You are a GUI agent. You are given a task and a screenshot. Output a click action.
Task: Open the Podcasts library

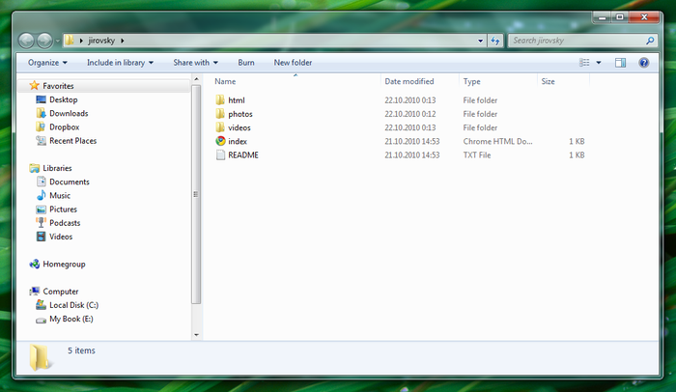(65, 223)
